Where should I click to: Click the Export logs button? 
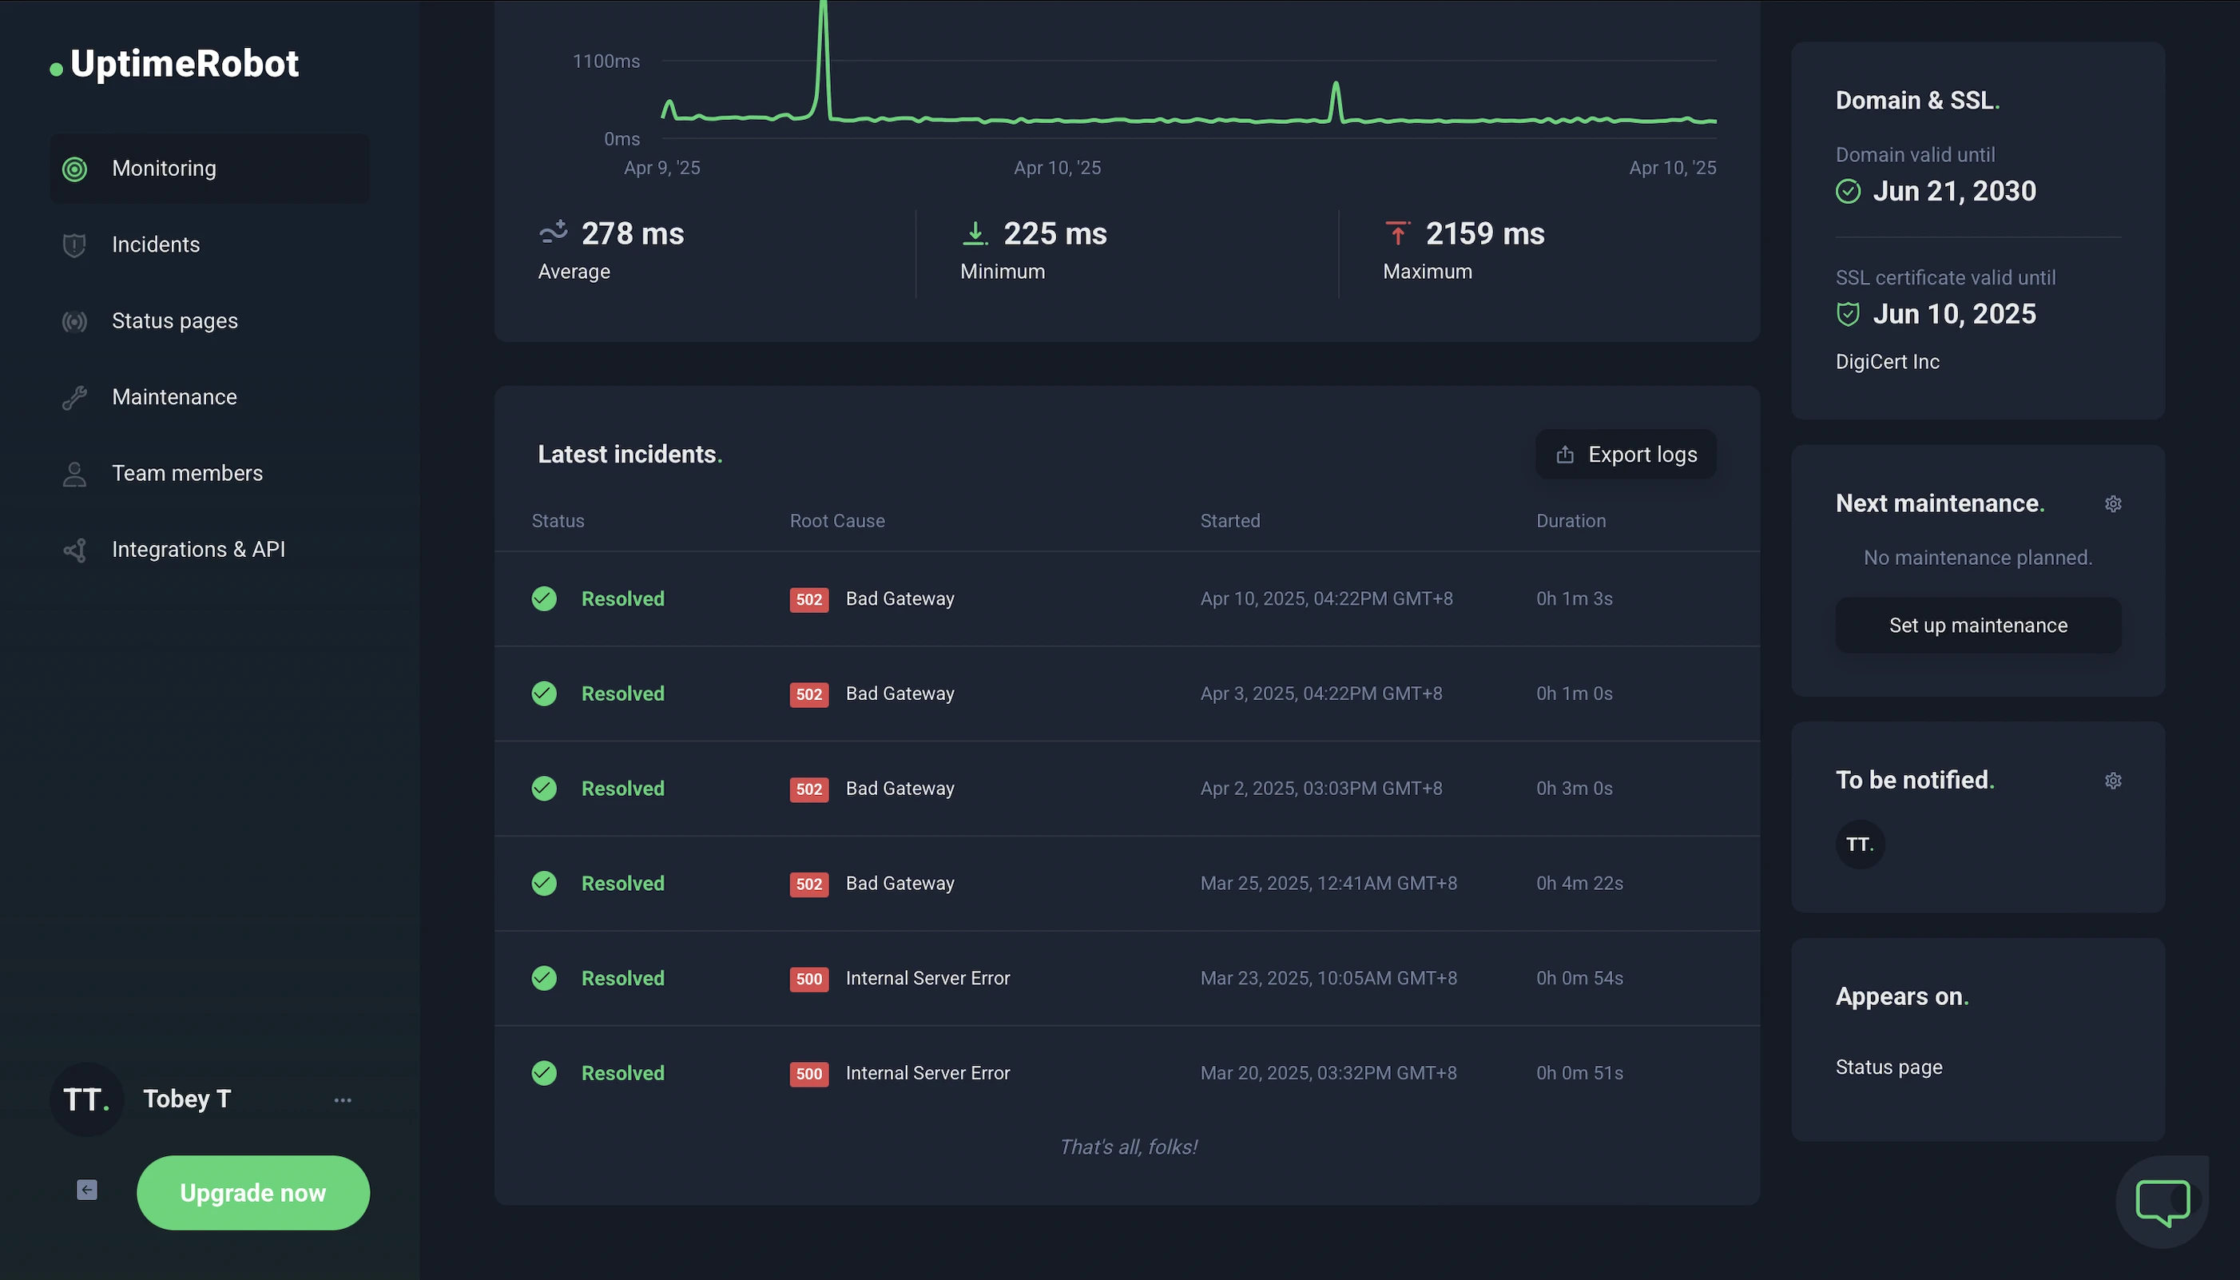(1625, 455)
